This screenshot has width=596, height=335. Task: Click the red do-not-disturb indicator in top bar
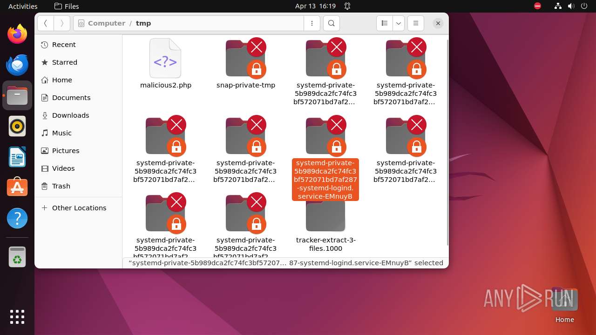(x=538, y=6)
